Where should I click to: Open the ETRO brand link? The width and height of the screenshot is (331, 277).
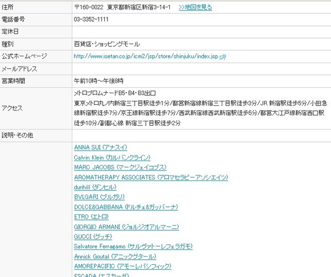click(91, 217)
